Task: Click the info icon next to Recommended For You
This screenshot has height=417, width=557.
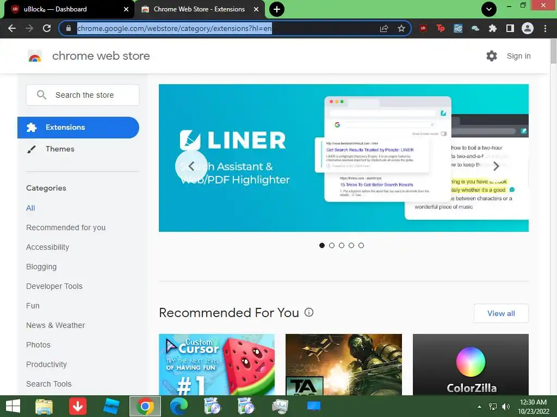Action: [x=309, y=312]
